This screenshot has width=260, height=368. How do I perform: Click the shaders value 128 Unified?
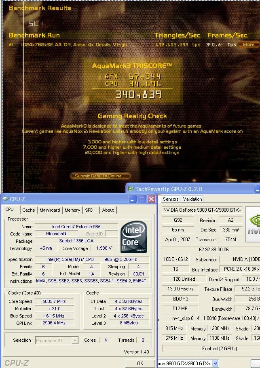coord(184,279)
